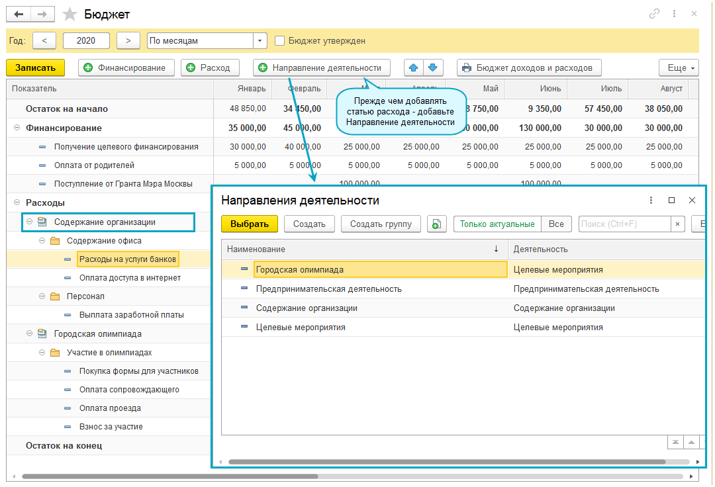Open the 'По месяцам' period dropdown
715x487 pixels.
[x=260, y=40]
